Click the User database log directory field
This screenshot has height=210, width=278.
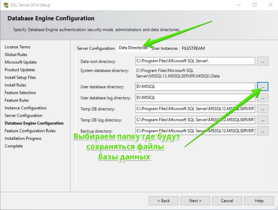pos(195,97)
